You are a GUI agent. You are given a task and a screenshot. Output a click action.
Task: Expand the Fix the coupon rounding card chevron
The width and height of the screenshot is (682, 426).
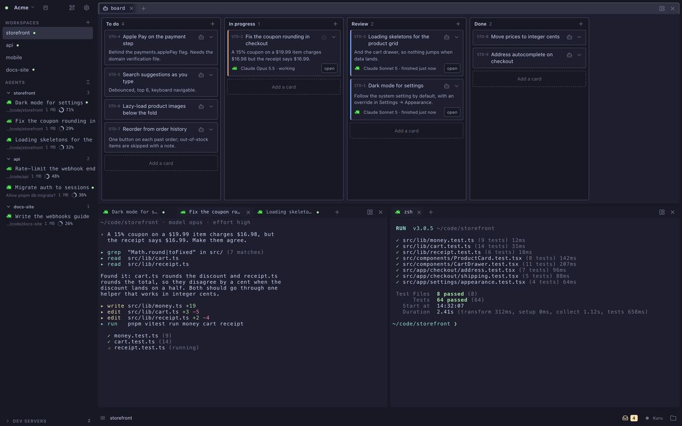[334, 37]
